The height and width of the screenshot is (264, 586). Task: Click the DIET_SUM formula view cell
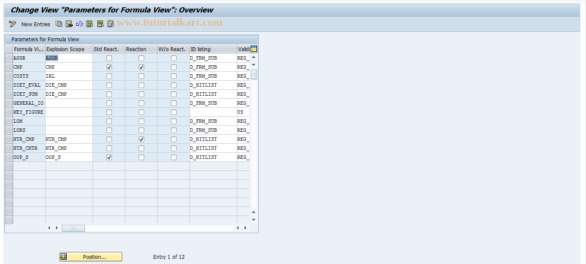point(29,94)
